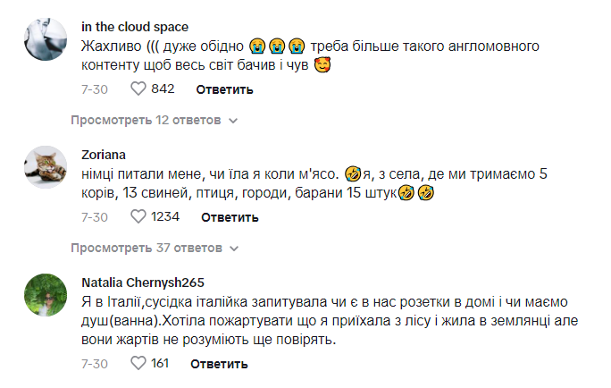Click the chevron next to 37 ответов

tap(233, 248)
